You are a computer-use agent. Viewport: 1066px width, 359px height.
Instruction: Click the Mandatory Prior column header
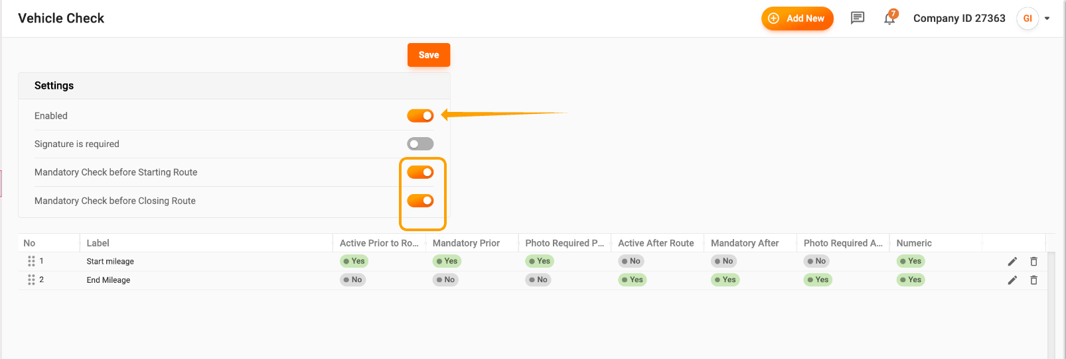pyautogui.click(x=466, y=243)
